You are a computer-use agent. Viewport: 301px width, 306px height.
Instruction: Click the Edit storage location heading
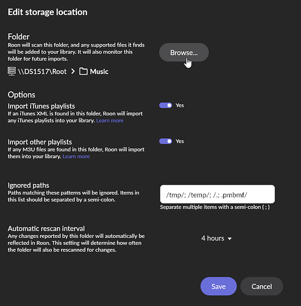(48, 12)
